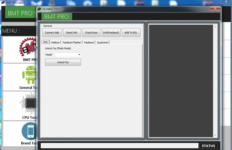This screenshot has width=232, height=150.
Task: Open the Fastboot Flasher tab
Action: click(72, 42)
